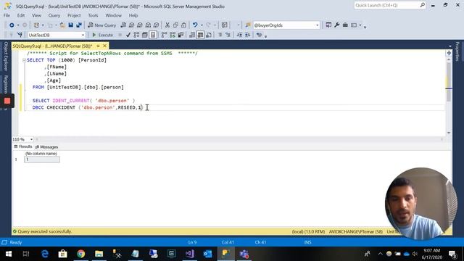Comment out the selected lines
Viewport: 464px width, 261px height.
tap(220, 35)
